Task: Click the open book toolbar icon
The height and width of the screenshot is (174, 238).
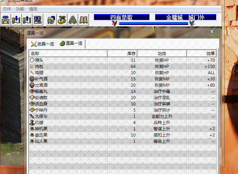Action: tap(83, 20)
